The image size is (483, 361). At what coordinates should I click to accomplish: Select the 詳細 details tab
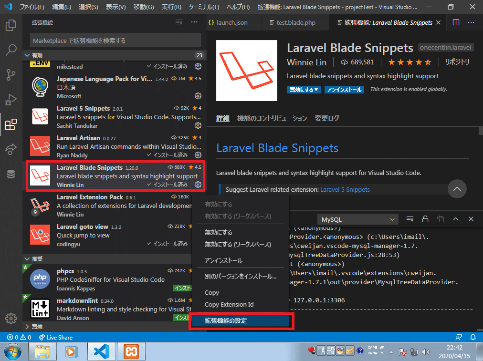point(223,118)
